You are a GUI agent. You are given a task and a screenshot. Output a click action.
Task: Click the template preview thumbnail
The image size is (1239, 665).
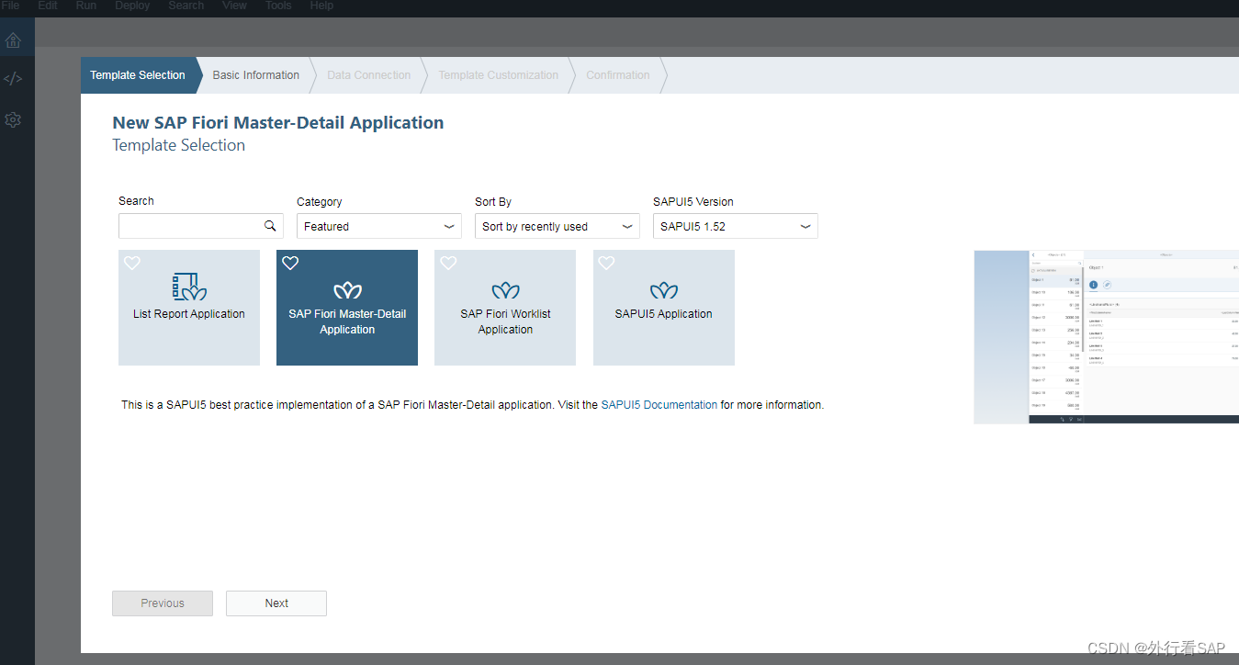pos(1106,337)
